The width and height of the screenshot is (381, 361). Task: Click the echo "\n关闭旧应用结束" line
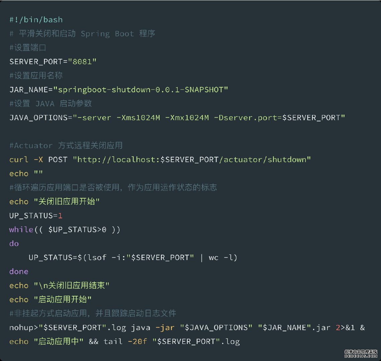pos(59,285)
